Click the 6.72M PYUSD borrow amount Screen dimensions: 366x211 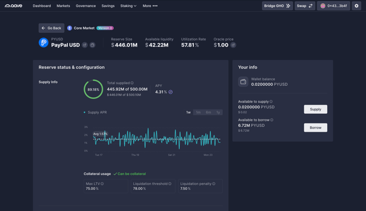251,126
